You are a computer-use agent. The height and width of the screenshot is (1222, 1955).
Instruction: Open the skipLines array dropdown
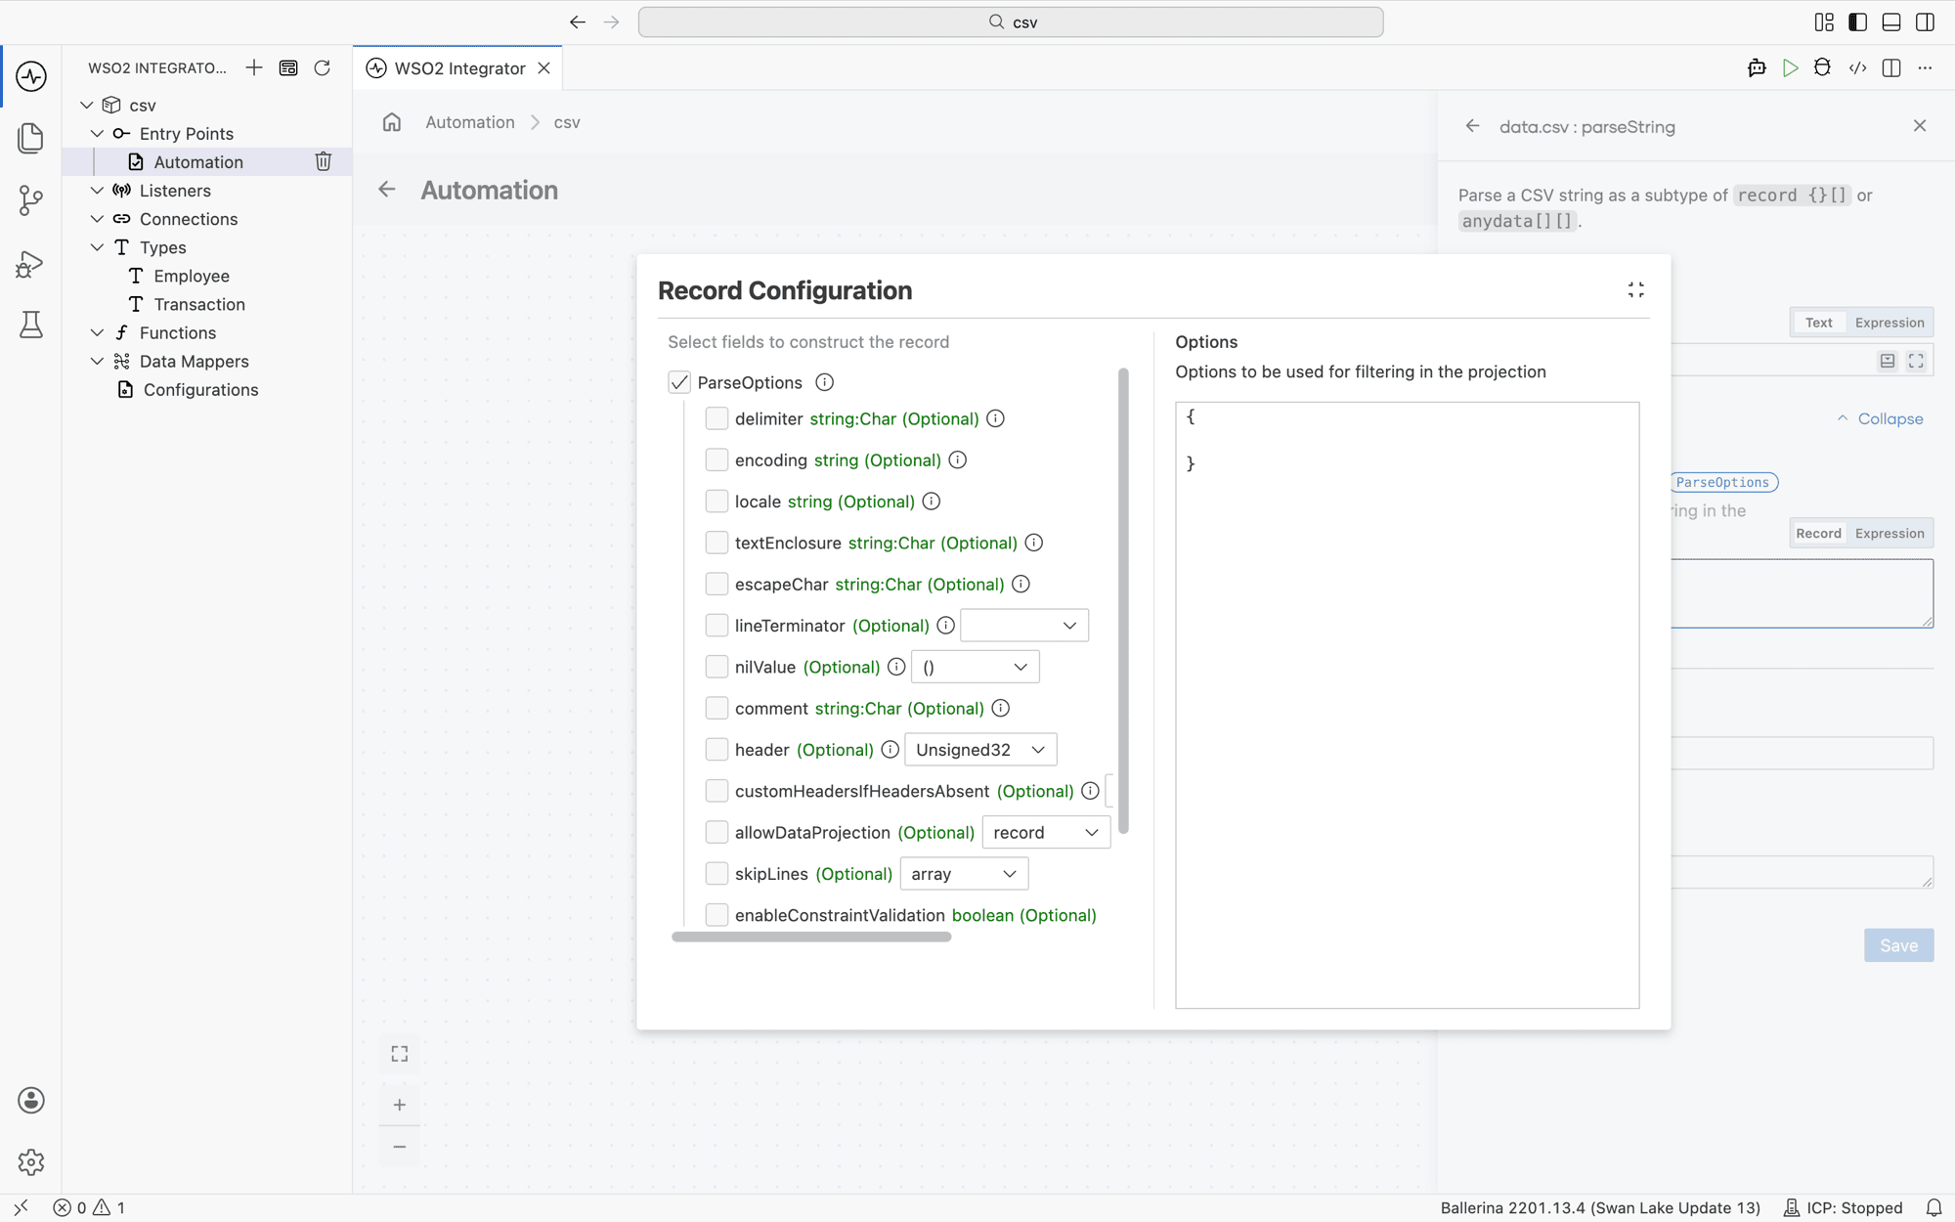tap(964, 874)
